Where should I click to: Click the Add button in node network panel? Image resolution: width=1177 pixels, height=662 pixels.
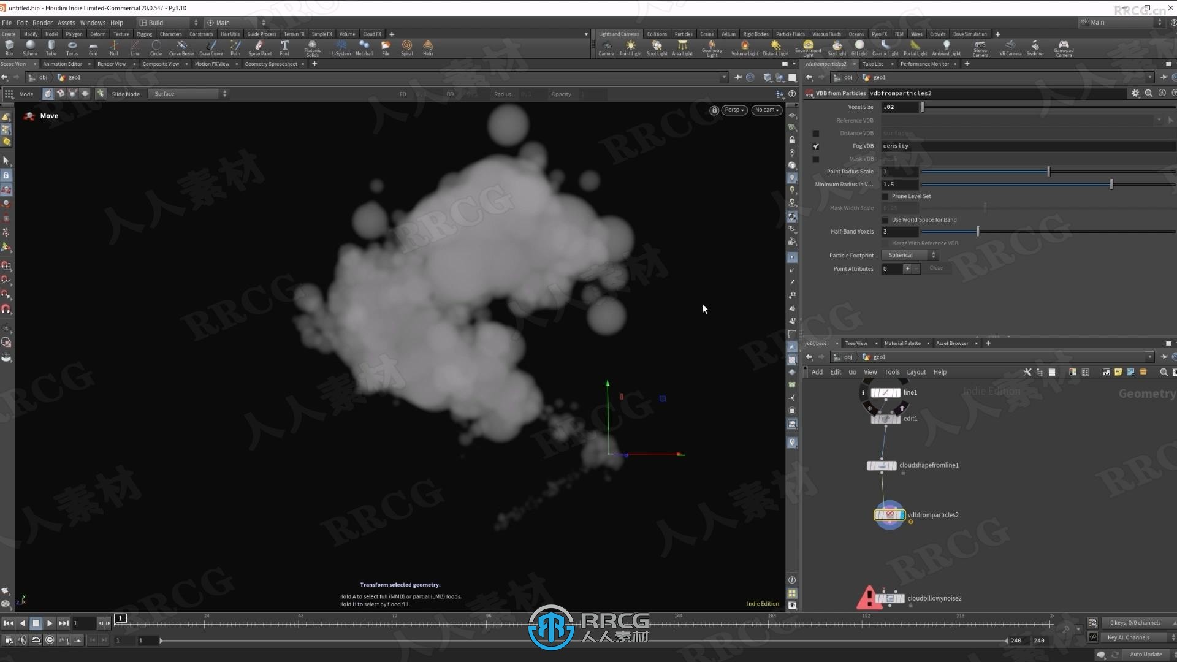point(817,372)
